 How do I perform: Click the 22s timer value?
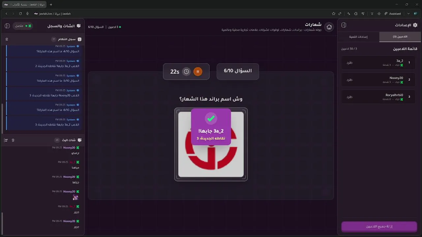pos(175,71)
